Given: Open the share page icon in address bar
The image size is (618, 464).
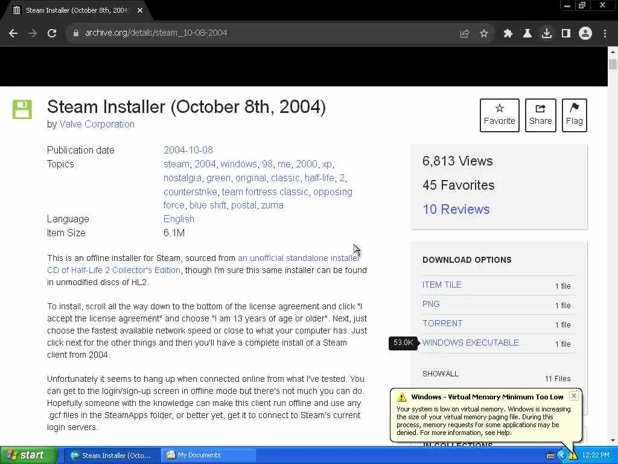Looking at the screenshot, I should tap(465, 34).
